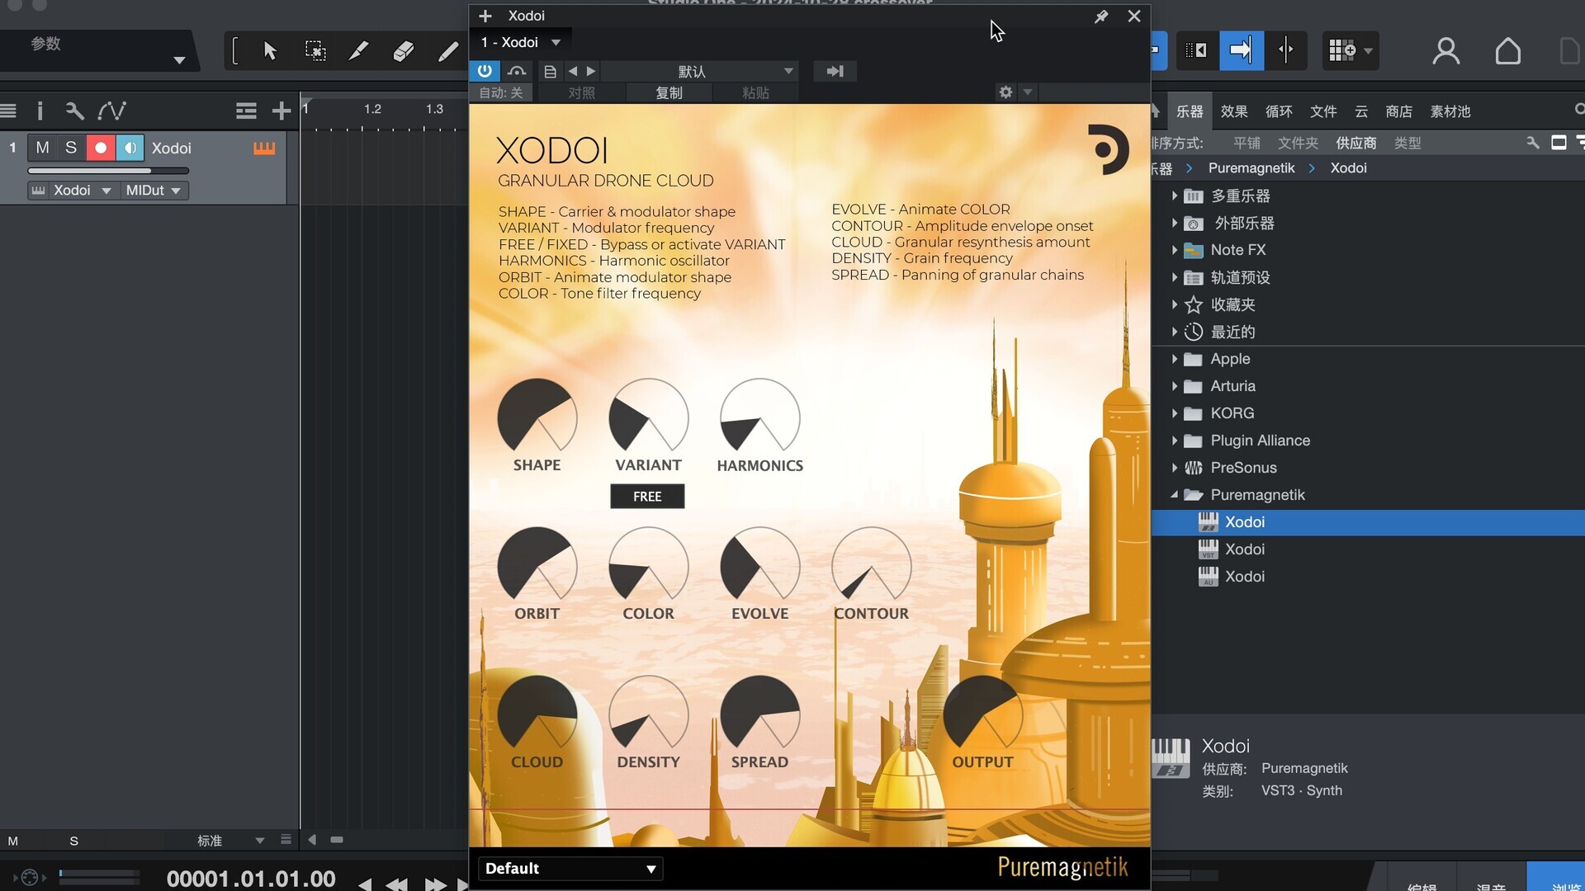Pin the Xodoi plugin window
The width and height of the screenshot is (1585, 891).
coord(1101,16)
